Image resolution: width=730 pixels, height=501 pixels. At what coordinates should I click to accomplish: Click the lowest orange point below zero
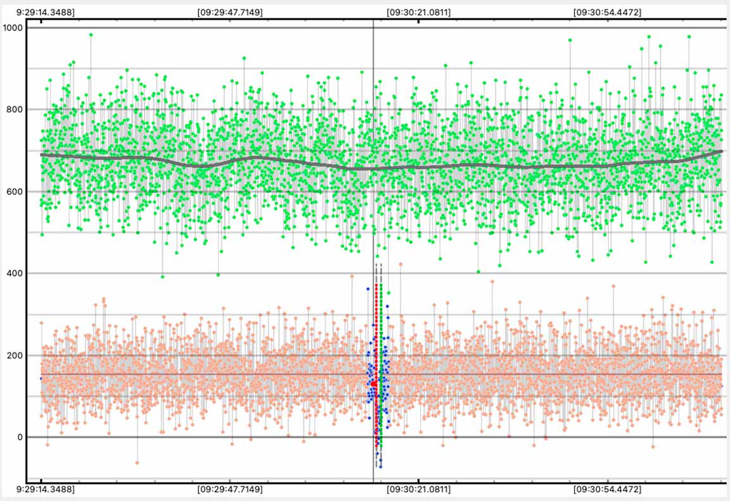click(137, 463)
